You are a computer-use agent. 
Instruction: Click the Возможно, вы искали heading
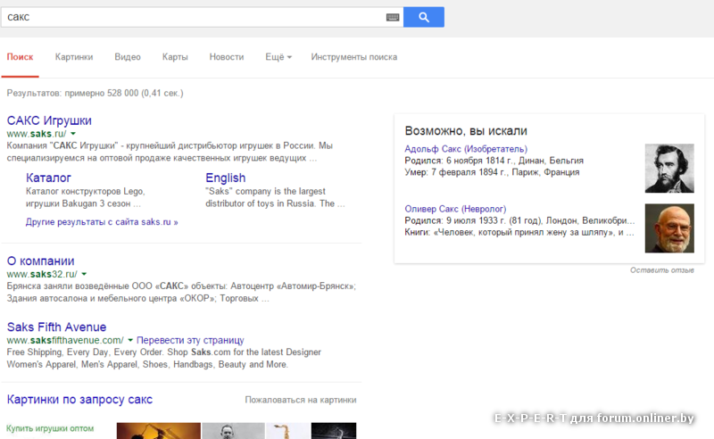pyautogui.click(x=466, y=130)
